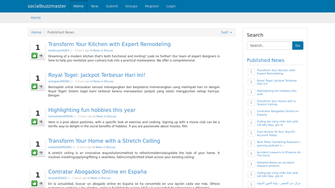
Task: Downvote the Transform Your Kitchen post
Action: [x=41, y=56]
